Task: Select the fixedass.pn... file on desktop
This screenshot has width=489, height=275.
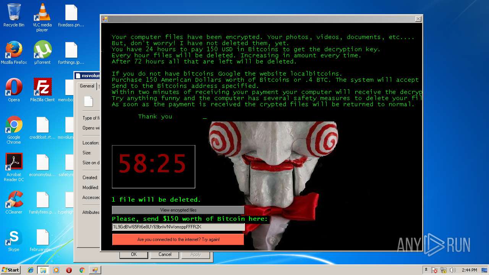Action: (71, 15)
